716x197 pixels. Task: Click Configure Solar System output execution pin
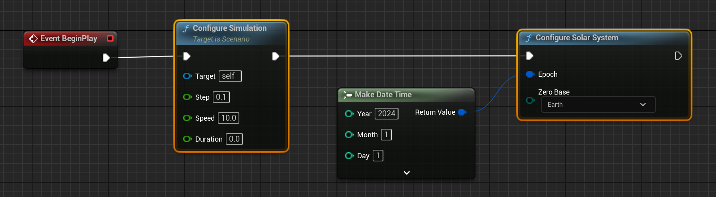point(678,56)
